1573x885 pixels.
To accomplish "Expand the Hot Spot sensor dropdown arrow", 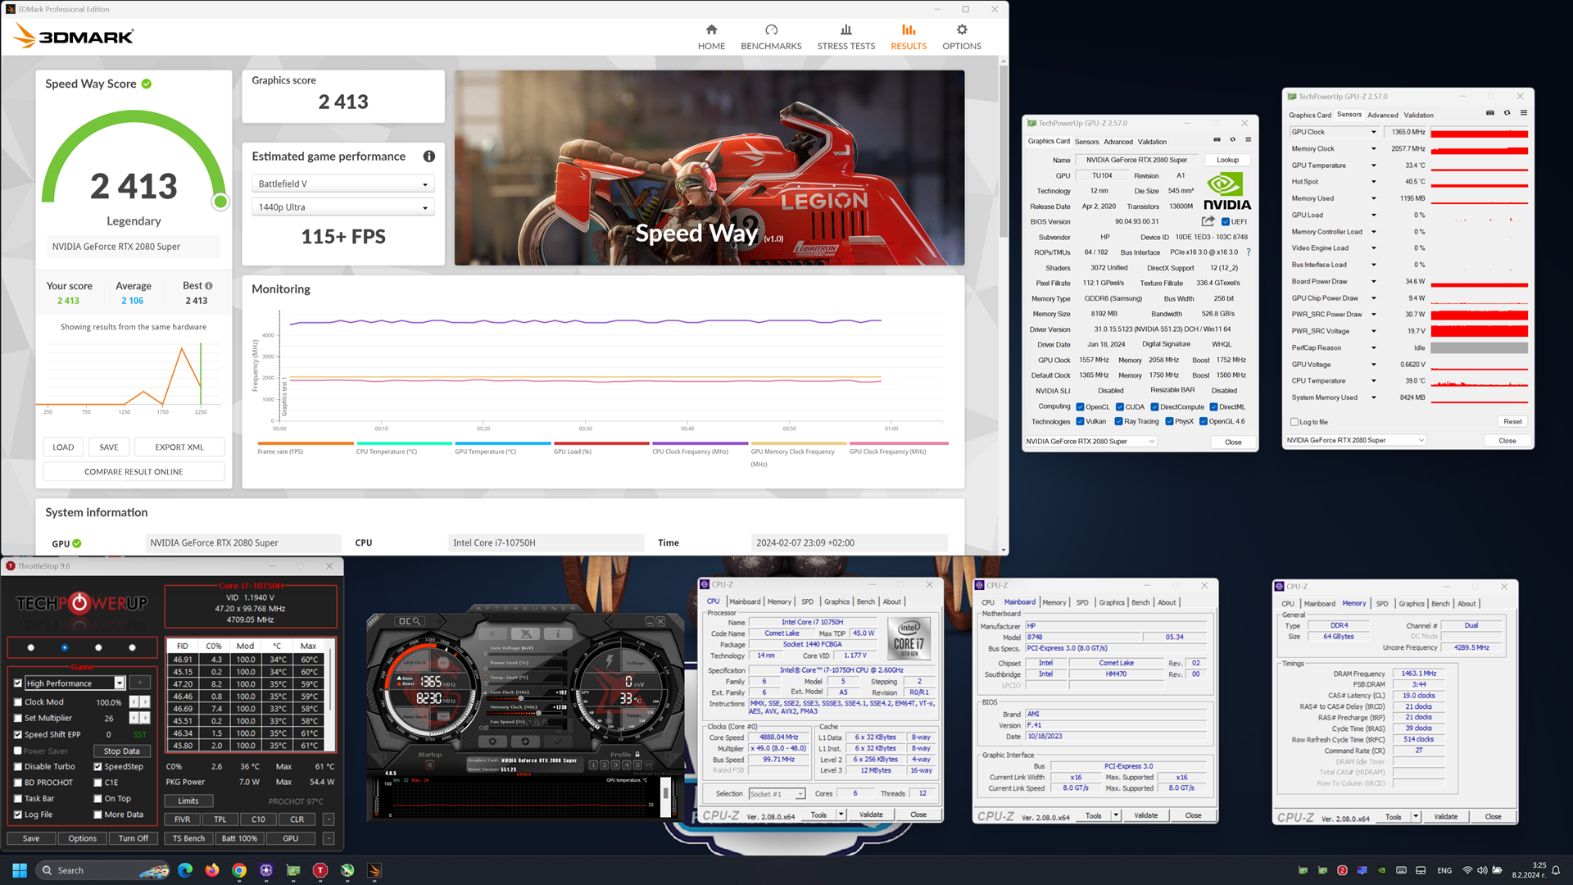I will coord(1374,182).
